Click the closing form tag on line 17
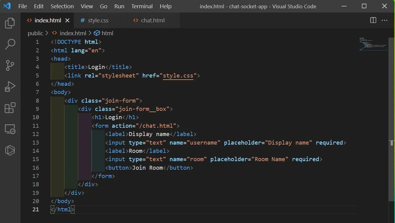 point(103,176)
